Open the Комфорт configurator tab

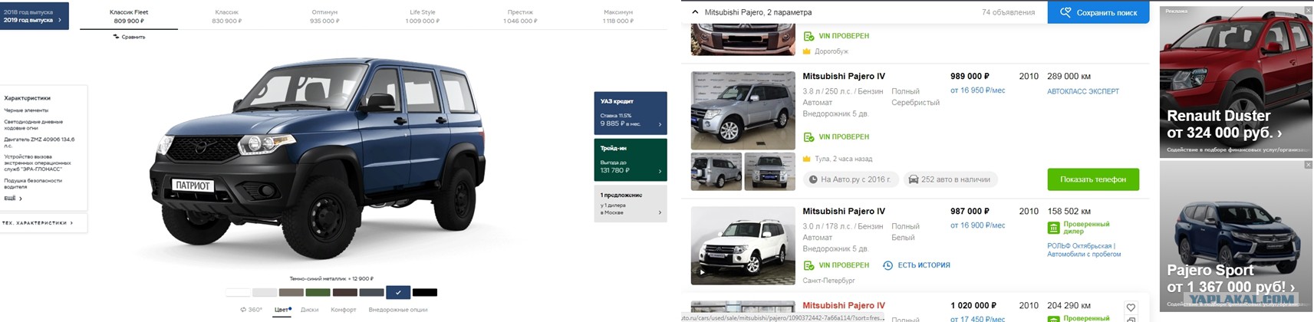click(344, 310)
